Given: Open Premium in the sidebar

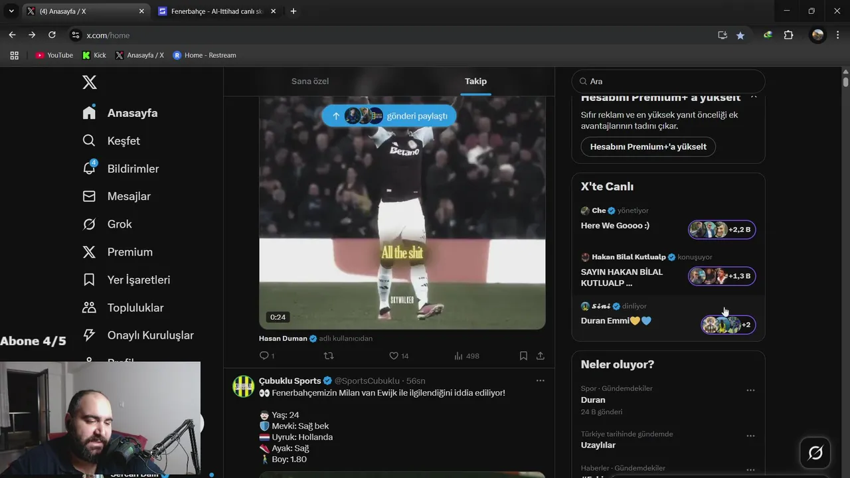Looking at the screenshot, I should (x=117, y=252).
